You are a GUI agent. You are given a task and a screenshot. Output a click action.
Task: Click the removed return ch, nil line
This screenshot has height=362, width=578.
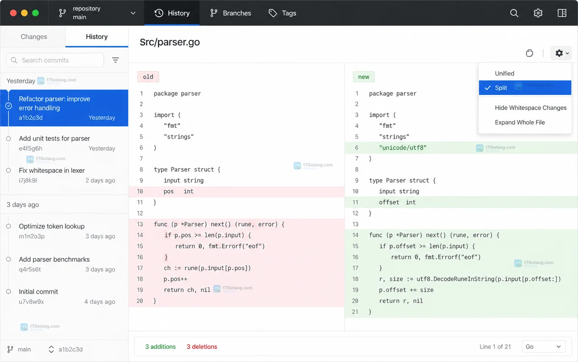click(x=236, y=290)
